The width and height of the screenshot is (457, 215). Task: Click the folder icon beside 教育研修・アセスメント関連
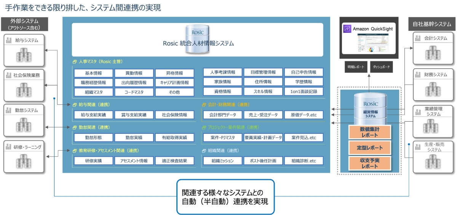click(x=75, y=151)
